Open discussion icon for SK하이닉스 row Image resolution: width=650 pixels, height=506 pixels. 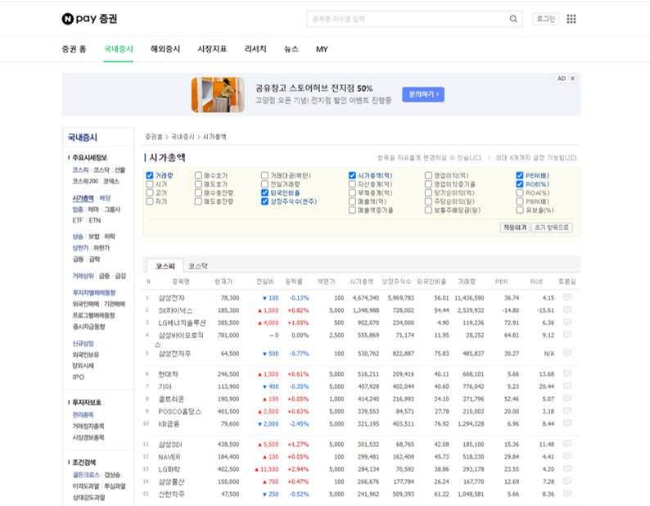[x=567, y=309]
